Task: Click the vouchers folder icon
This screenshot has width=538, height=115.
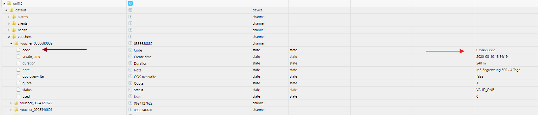Action: pyautogui.click(x=14, y=37)
